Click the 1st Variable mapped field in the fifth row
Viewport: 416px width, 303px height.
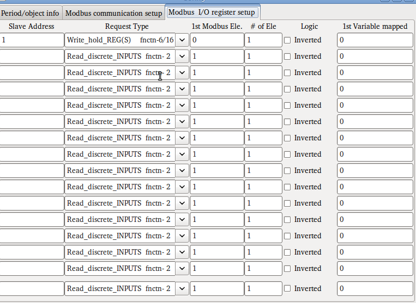coord(375,106)
